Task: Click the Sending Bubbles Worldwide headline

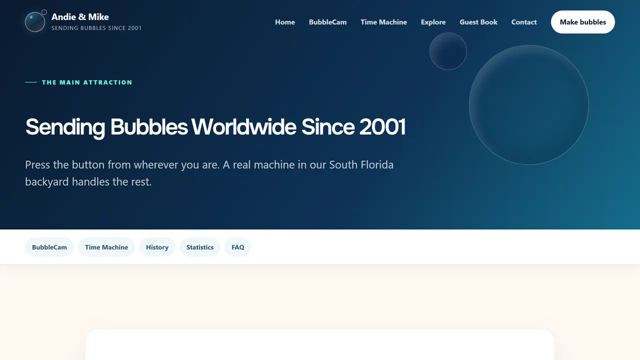Action: click(x=215, y=127)
